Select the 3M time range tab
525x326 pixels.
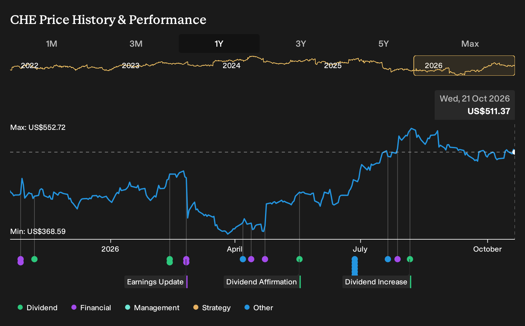136,44
